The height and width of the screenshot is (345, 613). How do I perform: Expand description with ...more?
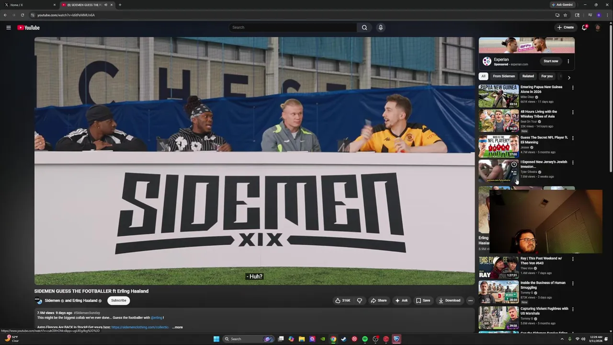coord(177,327)
